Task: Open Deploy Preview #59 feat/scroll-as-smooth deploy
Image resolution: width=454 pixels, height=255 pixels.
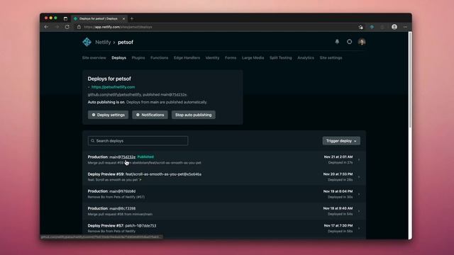Action: pos(224,176)
